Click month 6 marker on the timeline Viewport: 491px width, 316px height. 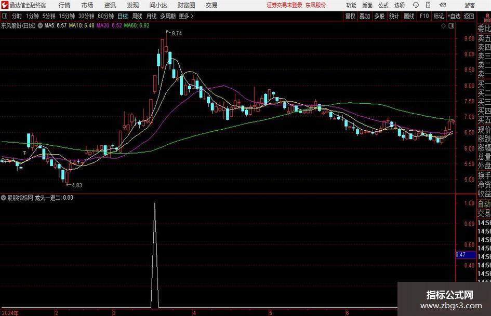347,313
